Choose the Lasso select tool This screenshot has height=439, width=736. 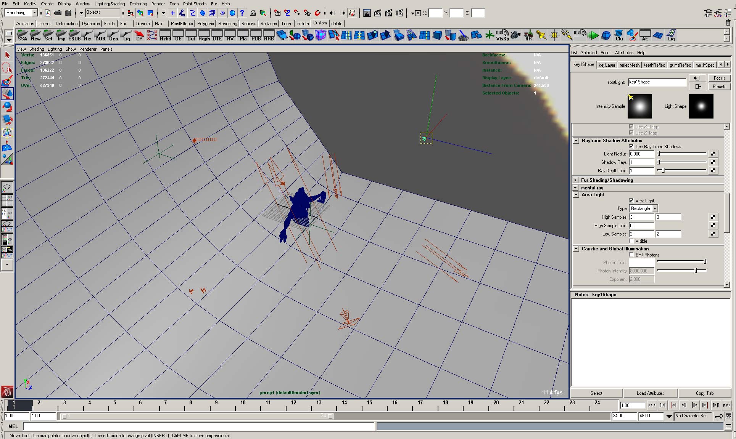tap(7, 68)
